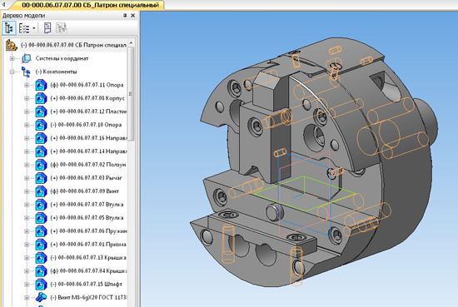Expand the 00-000.06.07.07.13 Крышка part
Image resolution: width=458 pixels, height=307 pixels.
(27, 258)
